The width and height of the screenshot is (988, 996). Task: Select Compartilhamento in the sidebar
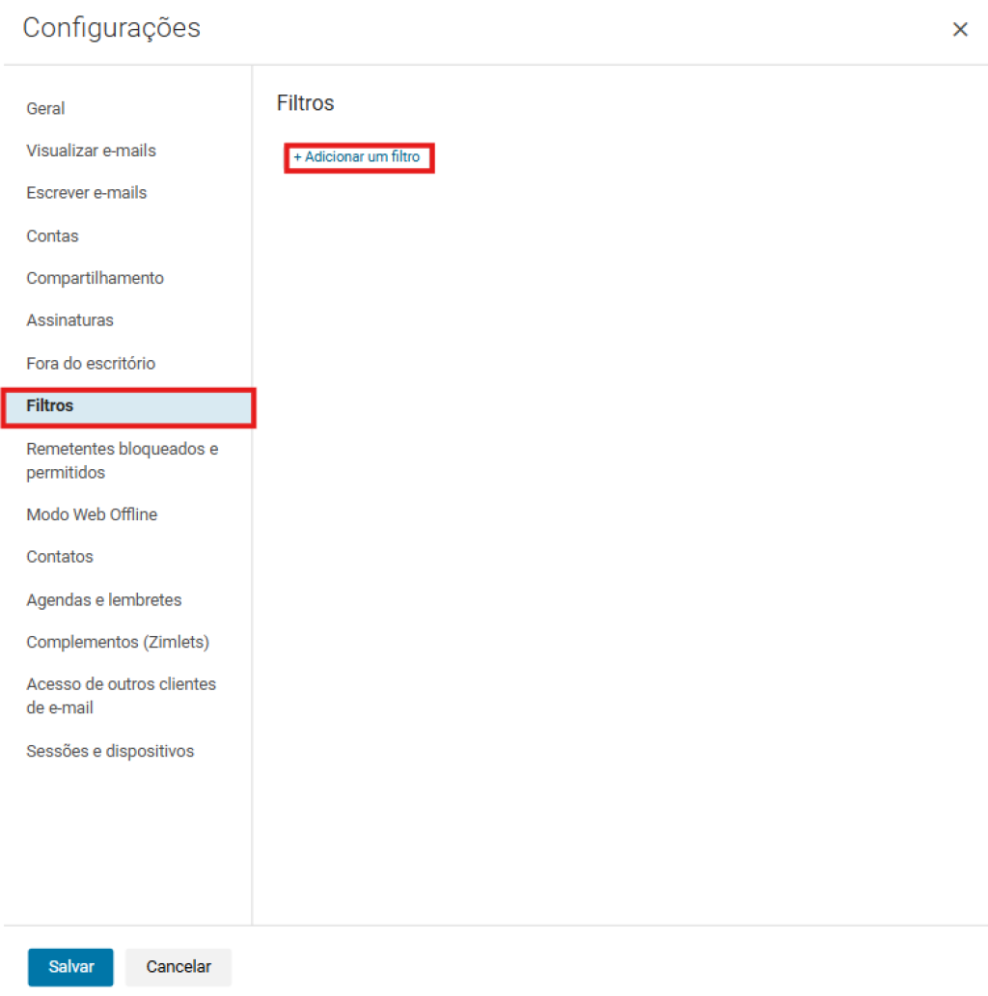(x=95, y=278)
